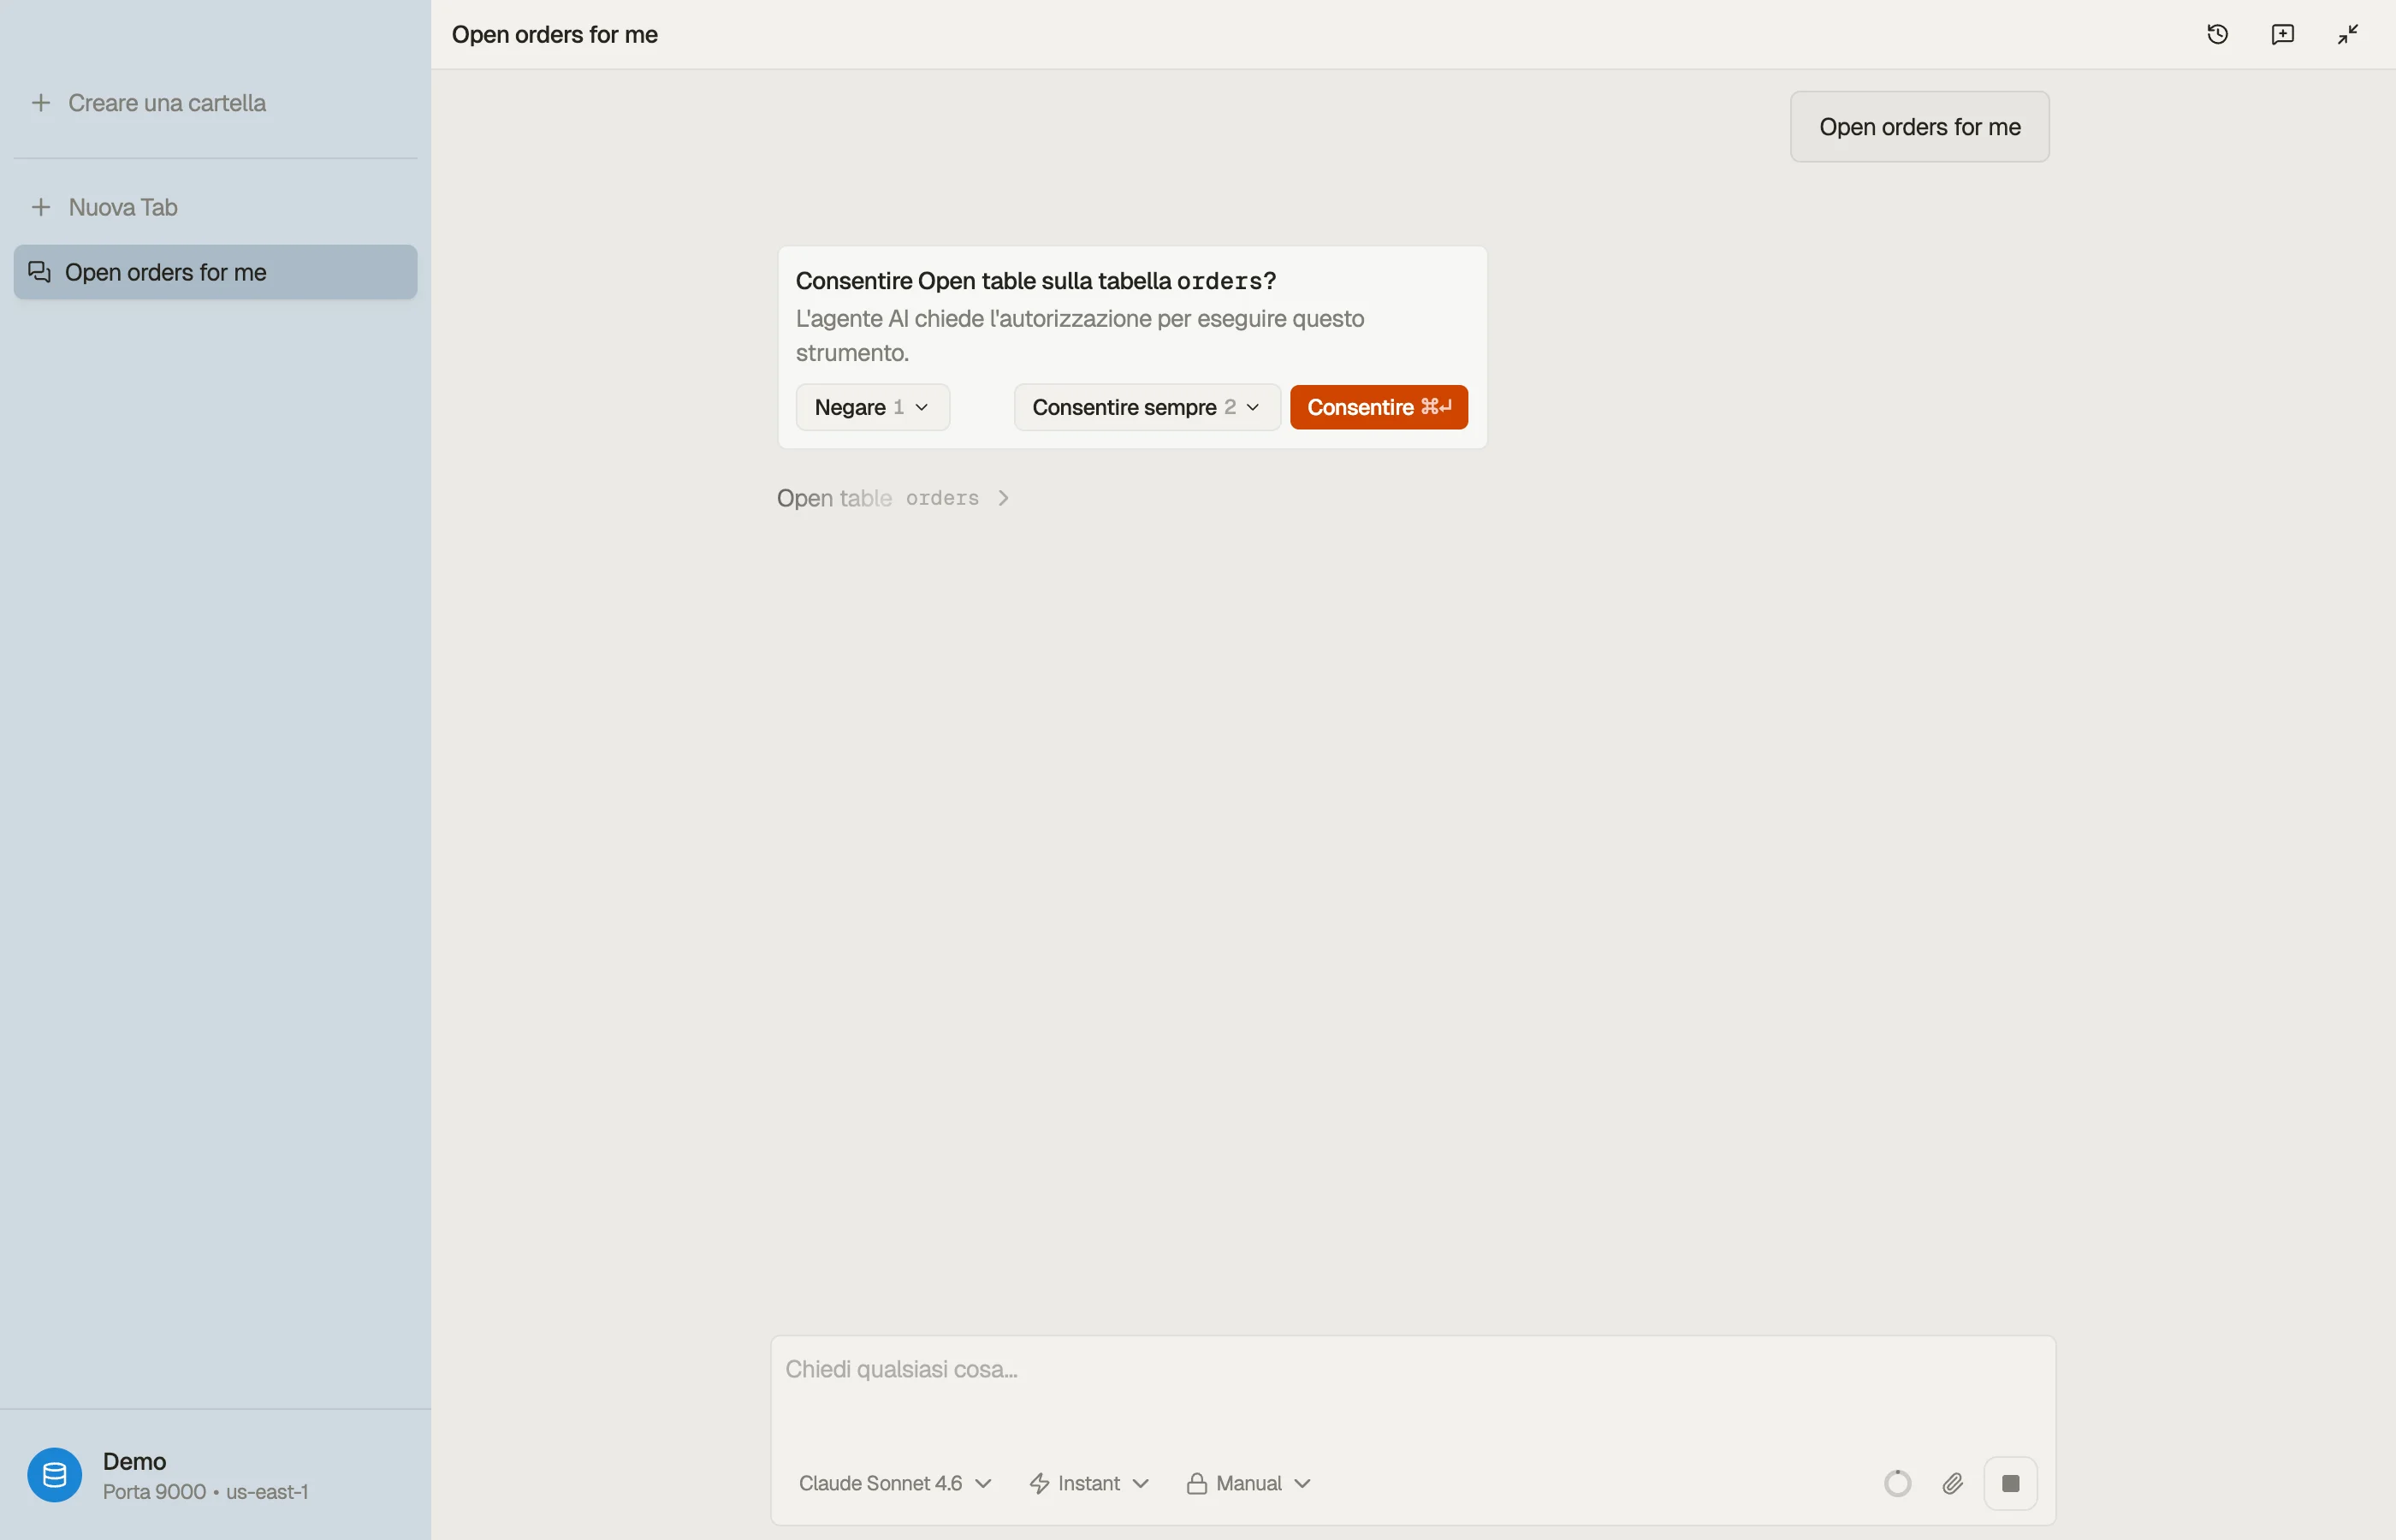Click the attach file paperclip icon
The image size is (2396, 1540).
(1952, 1483)
